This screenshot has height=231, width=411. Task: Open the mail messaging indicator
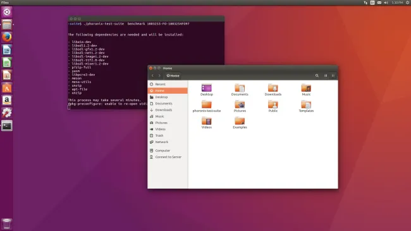point(379,3)
